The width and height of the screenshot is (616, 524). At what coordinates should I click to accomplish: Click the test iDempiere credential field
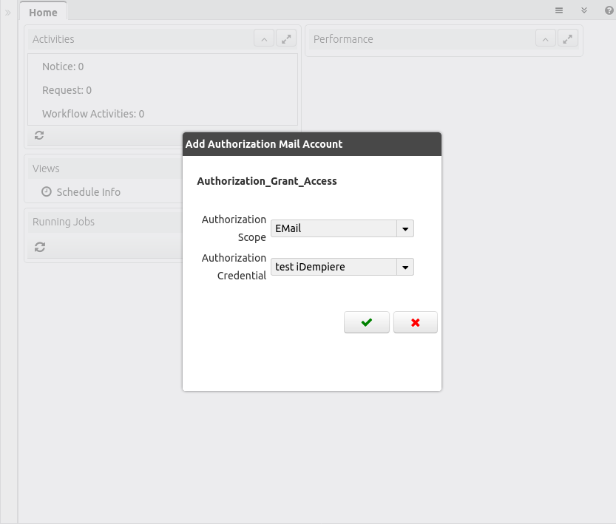coord(334,268)
